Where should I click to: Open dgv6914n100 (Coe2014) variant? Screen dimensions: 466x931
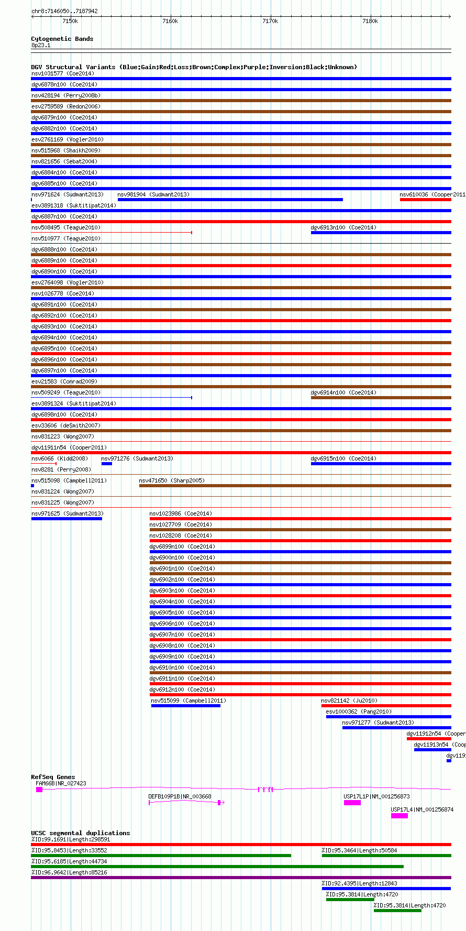coord(343,392)
